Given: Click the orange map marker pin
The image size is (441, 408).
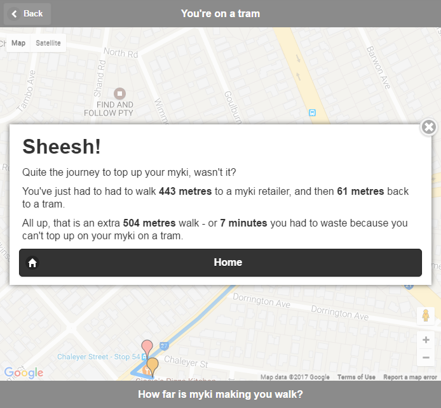Looking at the screenshot, I should [x=153, y=365].
